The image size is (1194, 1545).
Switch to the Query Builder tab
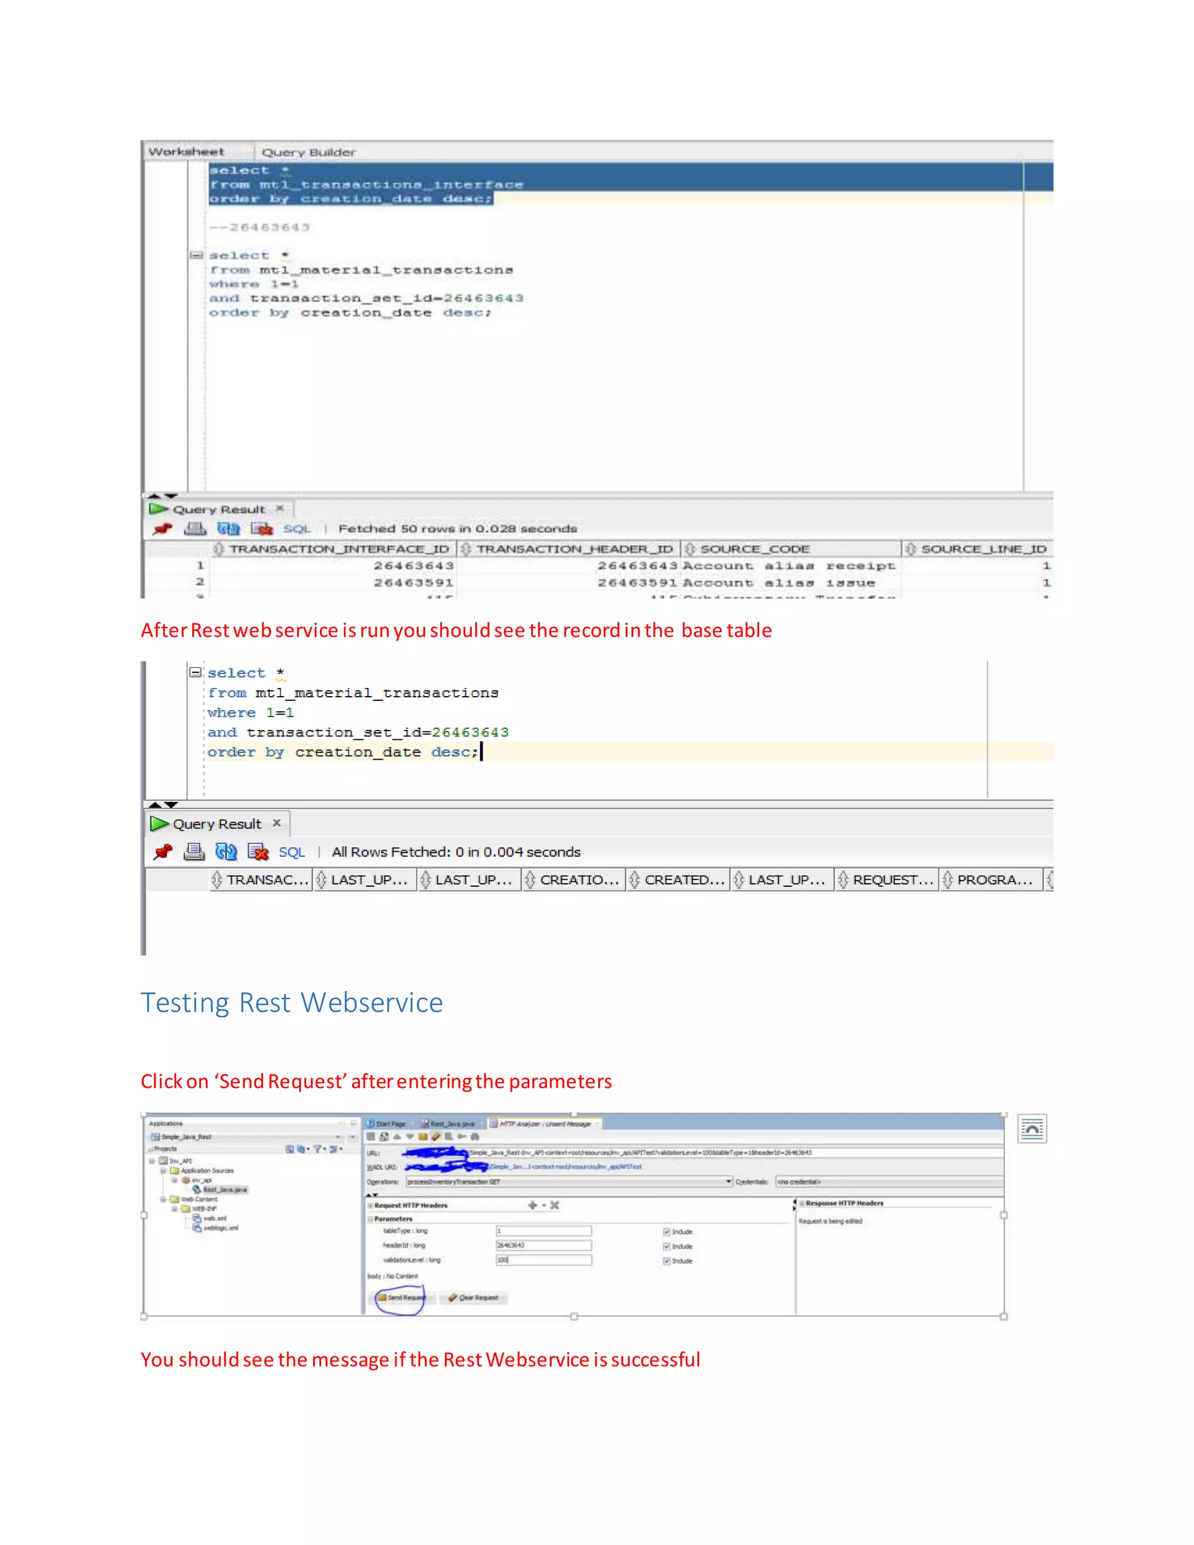point(308,152)
